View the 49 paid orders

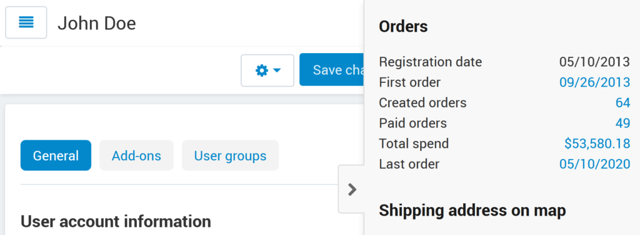(x=623, y=123)
